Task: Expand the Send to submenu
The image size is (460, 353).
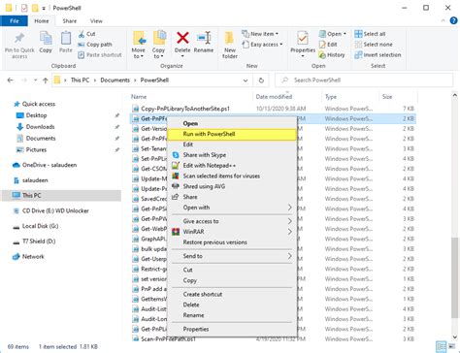Action: (232, 256)
